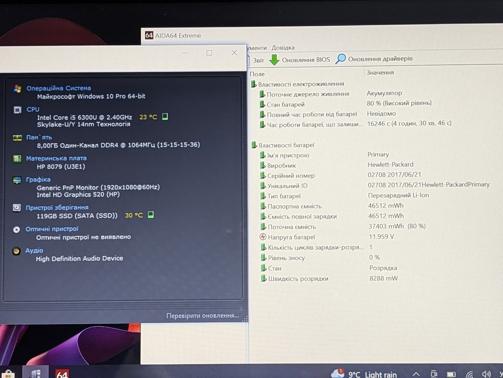
Task: Click the Материнська плата heading link
Action: (56, 158)
